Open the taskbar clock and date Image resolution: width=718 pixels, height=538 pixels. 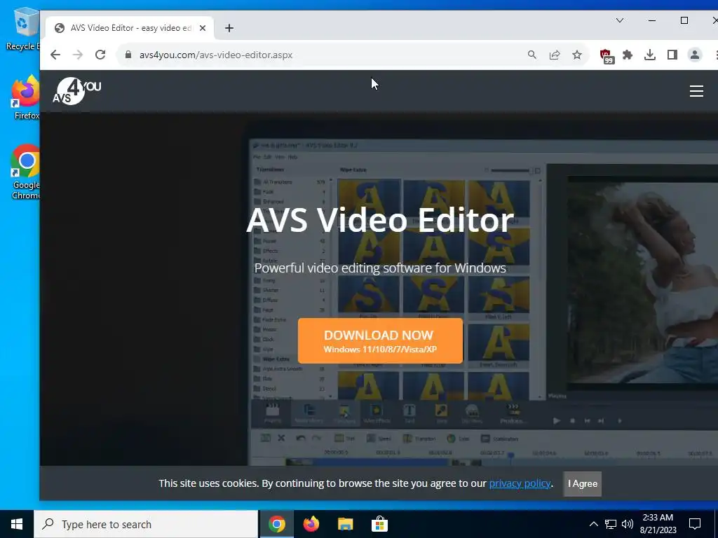pyautogui.click(x=658, y=524)
